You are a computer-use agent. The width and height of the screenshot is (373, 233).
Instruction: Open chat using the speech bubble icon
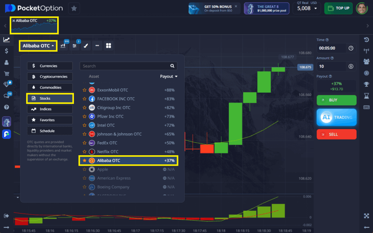[x=6, y=95]
